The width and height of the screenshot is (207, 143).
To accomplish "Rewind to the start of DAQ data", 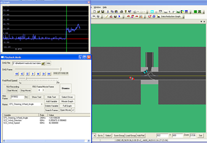I will 17,74.
